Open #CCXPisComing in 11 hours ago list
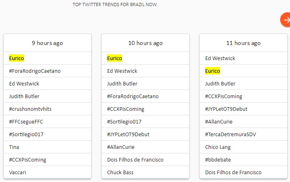The width and height of the screenshot is (290, 182). click(223, 97)
